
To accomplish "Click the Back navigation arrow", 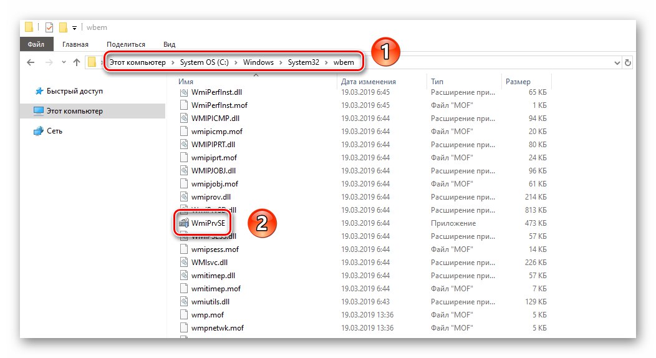I will coord(31,62).
